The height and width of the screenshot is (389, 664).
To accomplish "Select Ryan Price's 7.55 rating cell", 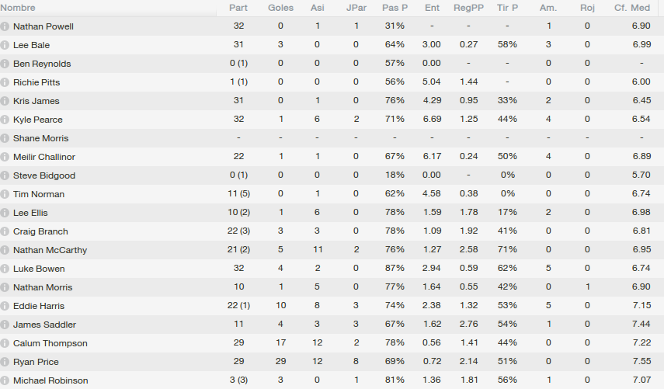I will (x=641, y=362).
